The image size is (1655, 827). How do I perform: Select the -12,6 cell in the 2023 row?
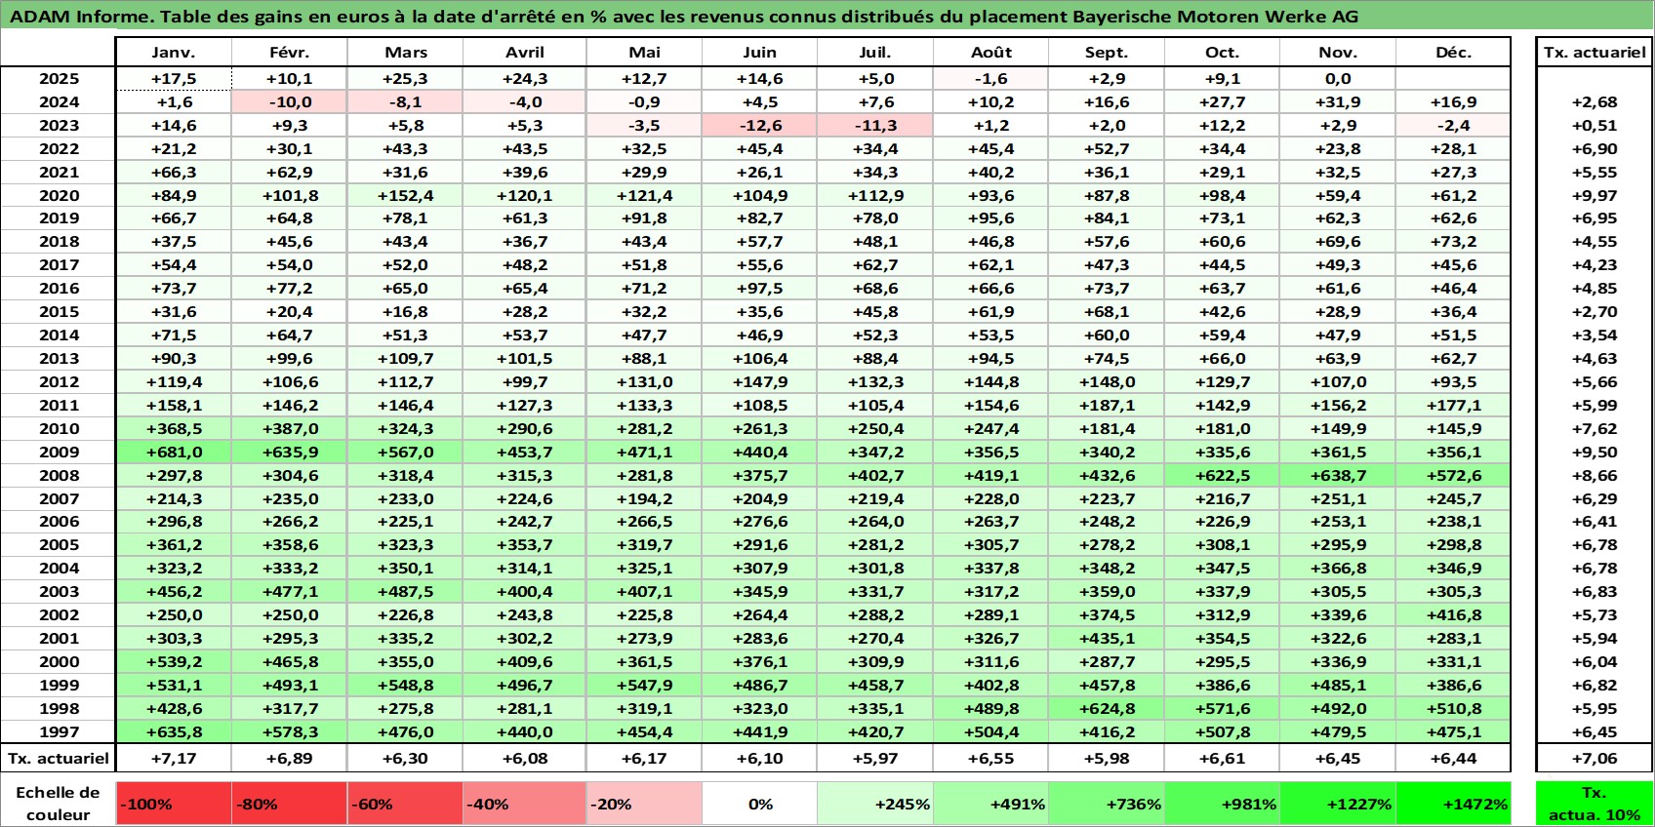click(x=760, y=126)
